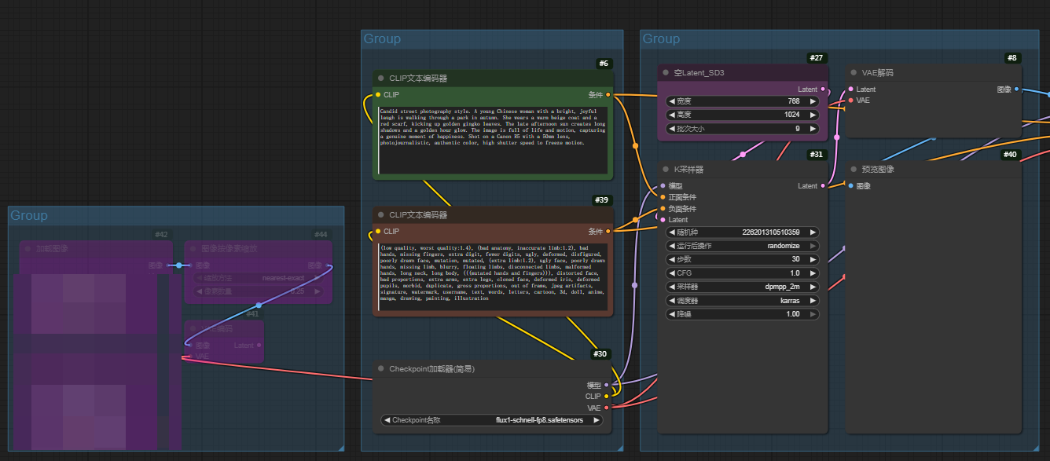Collapse the VAE解码 node via its dot
The image size is (1050, 461).
pyautogui.click(x=853, y=73)
